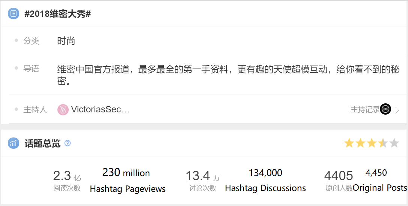The height and width of the screenshot is (206, 408).
Task: Open the 主持记录 link
Action: coord(365,110)
